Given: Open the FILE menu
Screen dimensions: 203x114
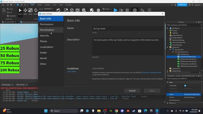Looking at the screenshot, I should point(3,5).
